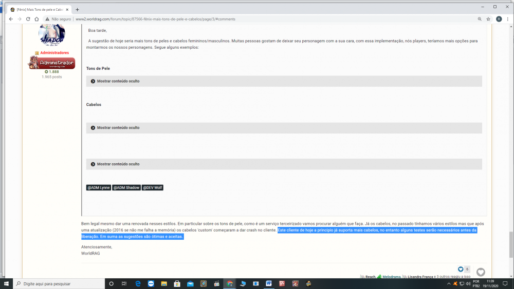The image size is (514, 289).
Task: Open the Windows Start menu
Action: 6,283
